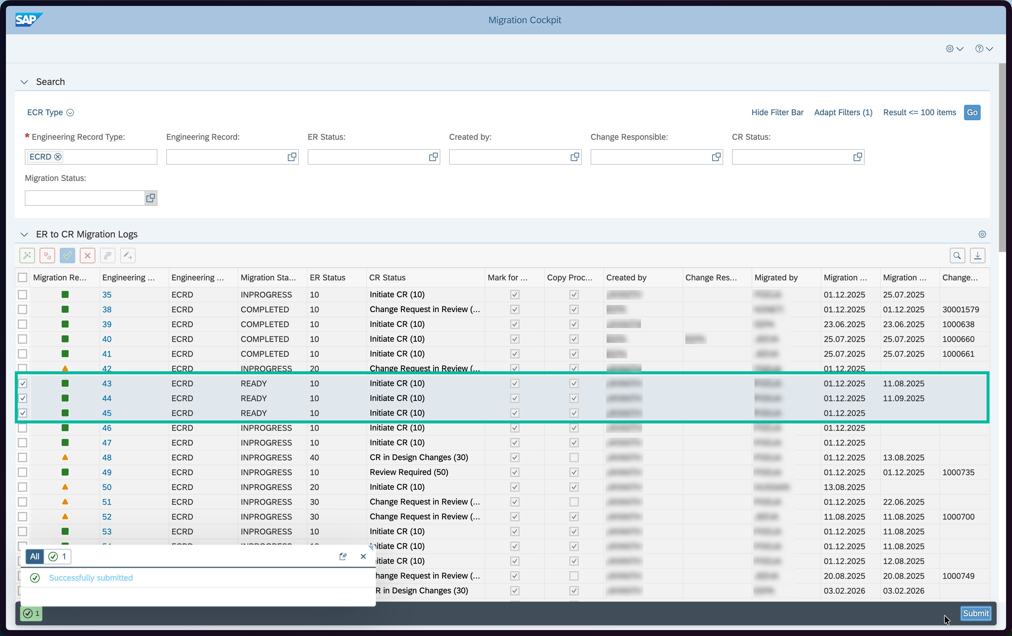Screen dimensions: 1012x636
Task: Deselect the row checkbox for record 44
Action: (23, 398)
